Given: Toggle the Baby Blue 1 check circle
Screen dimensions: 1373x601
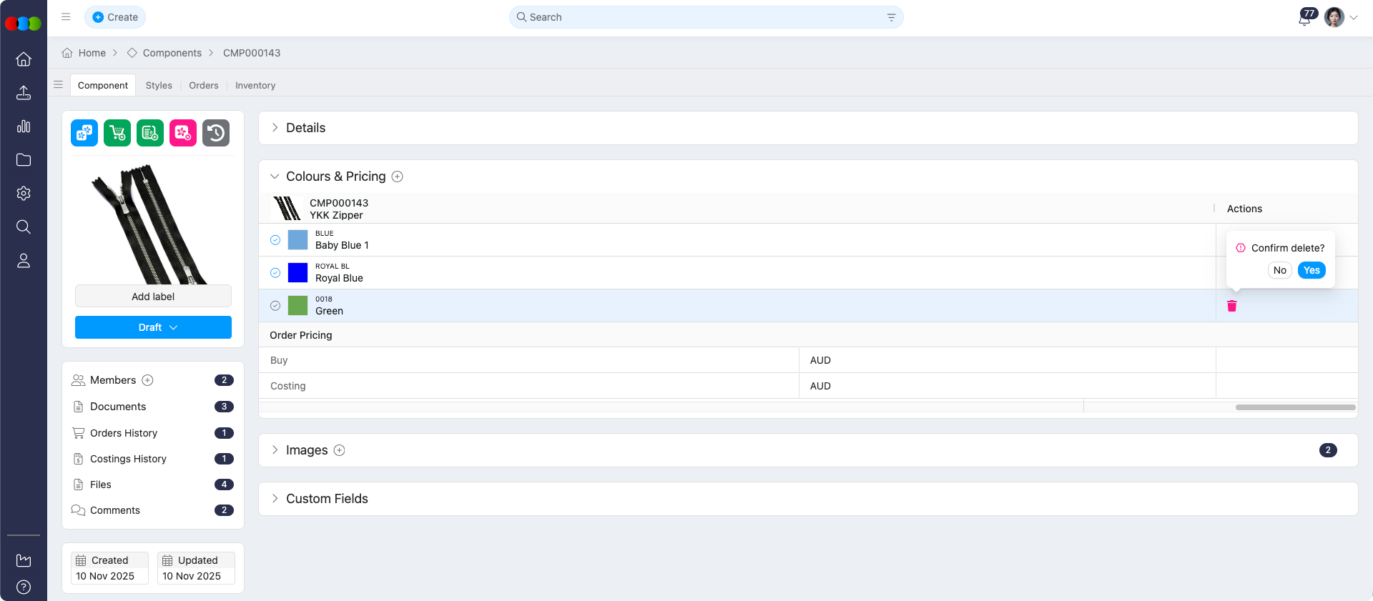Looking at the screenshot, I should pos(275,240).
